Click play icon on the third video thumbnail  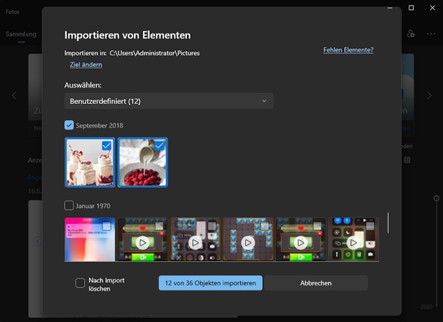(248, 242)
